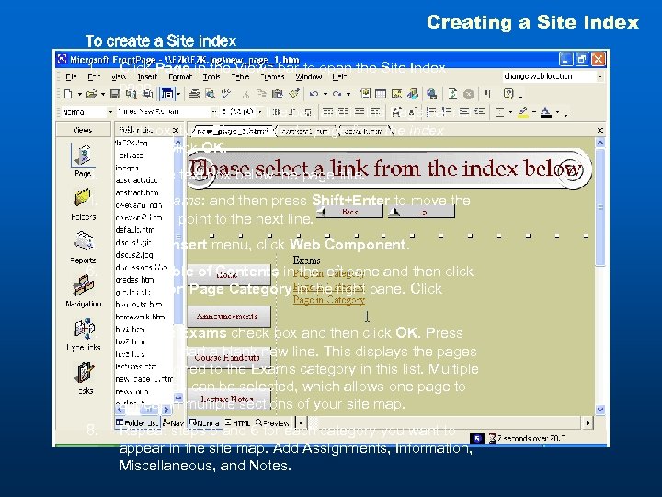Open the Tools menu
Screen dimensions: 662x497
tap(211, 77)
